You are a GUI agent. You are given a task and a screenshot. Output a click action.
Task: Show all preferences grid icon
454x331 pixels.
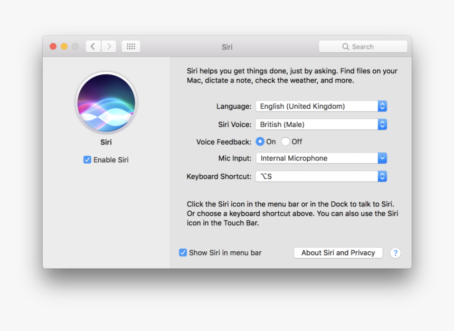131,46
